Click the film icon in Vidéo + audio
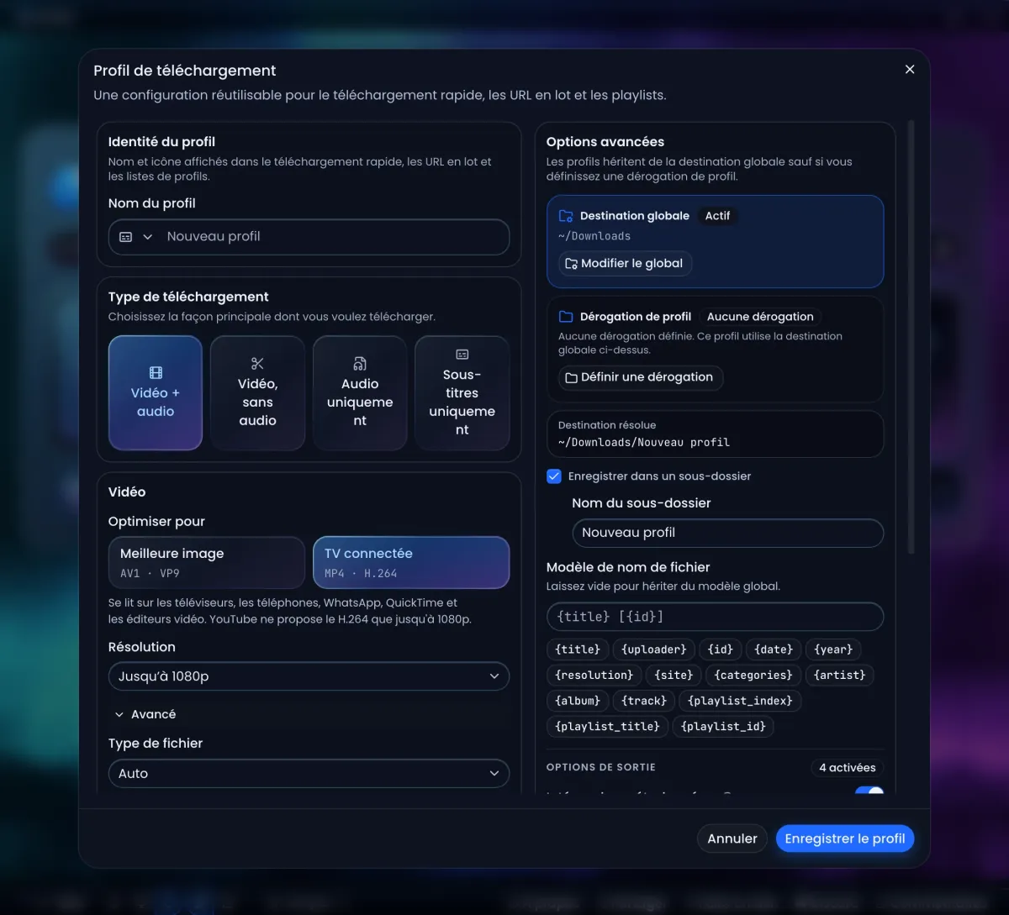 tap(156, 373)
